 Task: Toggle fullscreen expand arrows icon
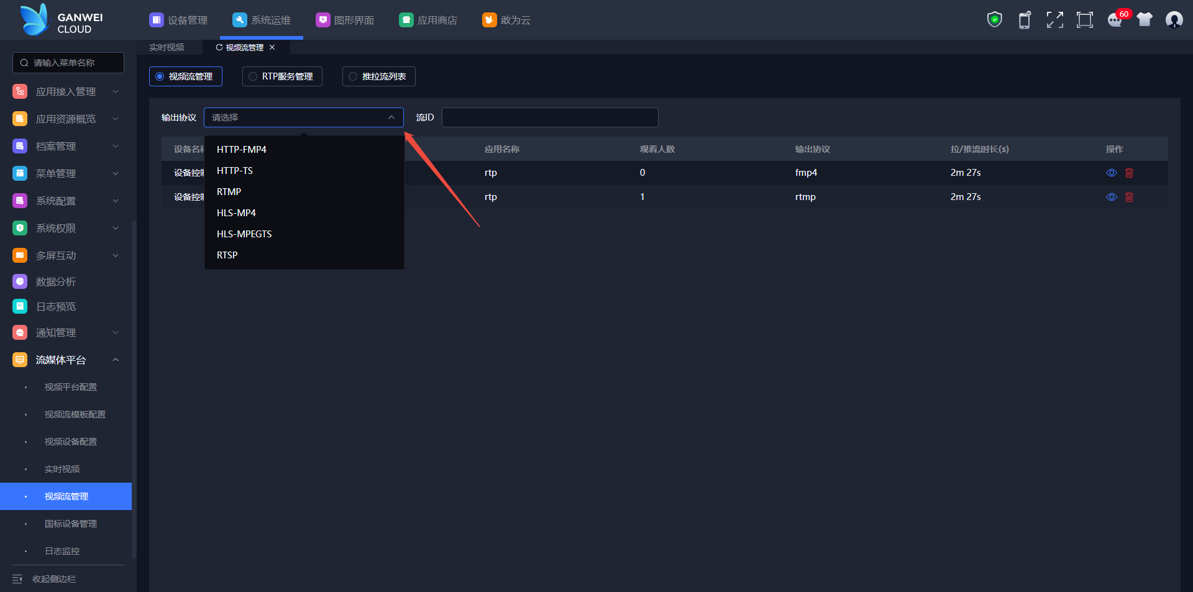[x=1054, y=20]
